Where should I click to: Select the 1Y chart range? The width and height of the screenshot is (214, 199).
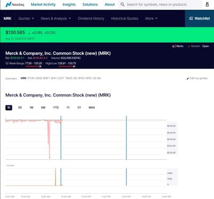68,108
